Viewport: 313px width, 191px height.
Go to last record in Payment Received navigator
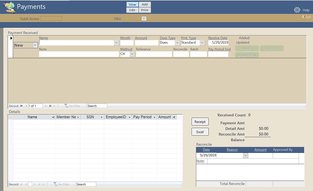click(50, 106)
